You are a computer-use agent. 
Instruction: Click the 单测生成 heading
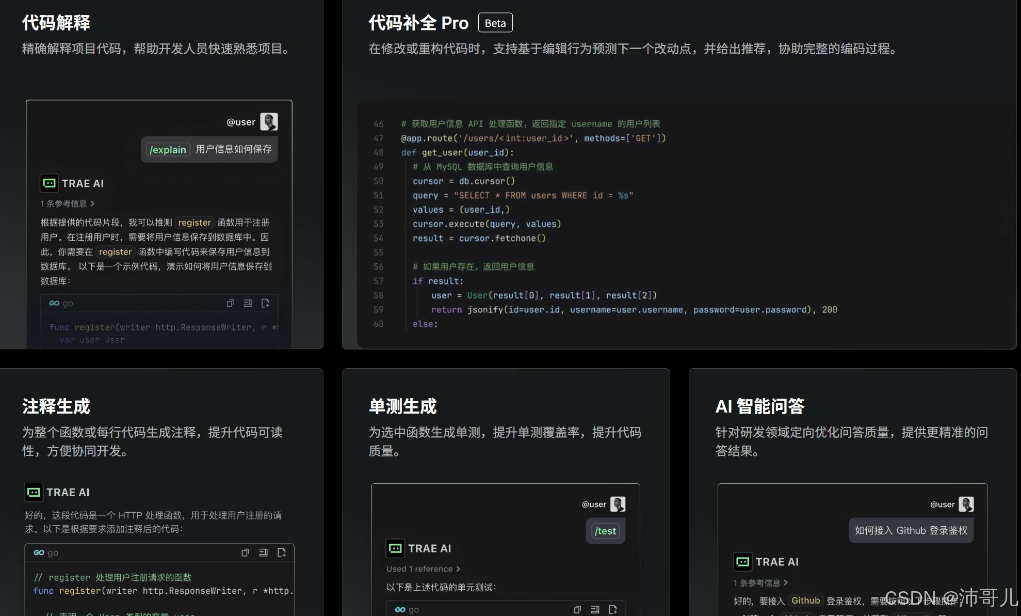coord(402,406)
